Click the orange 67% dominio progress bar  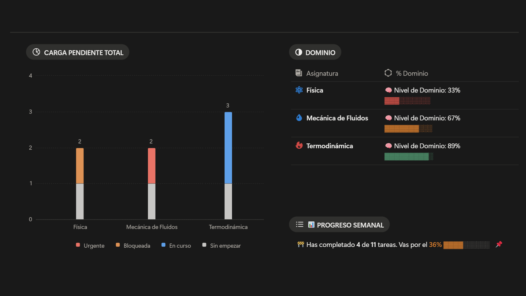(x=408, y=129)
